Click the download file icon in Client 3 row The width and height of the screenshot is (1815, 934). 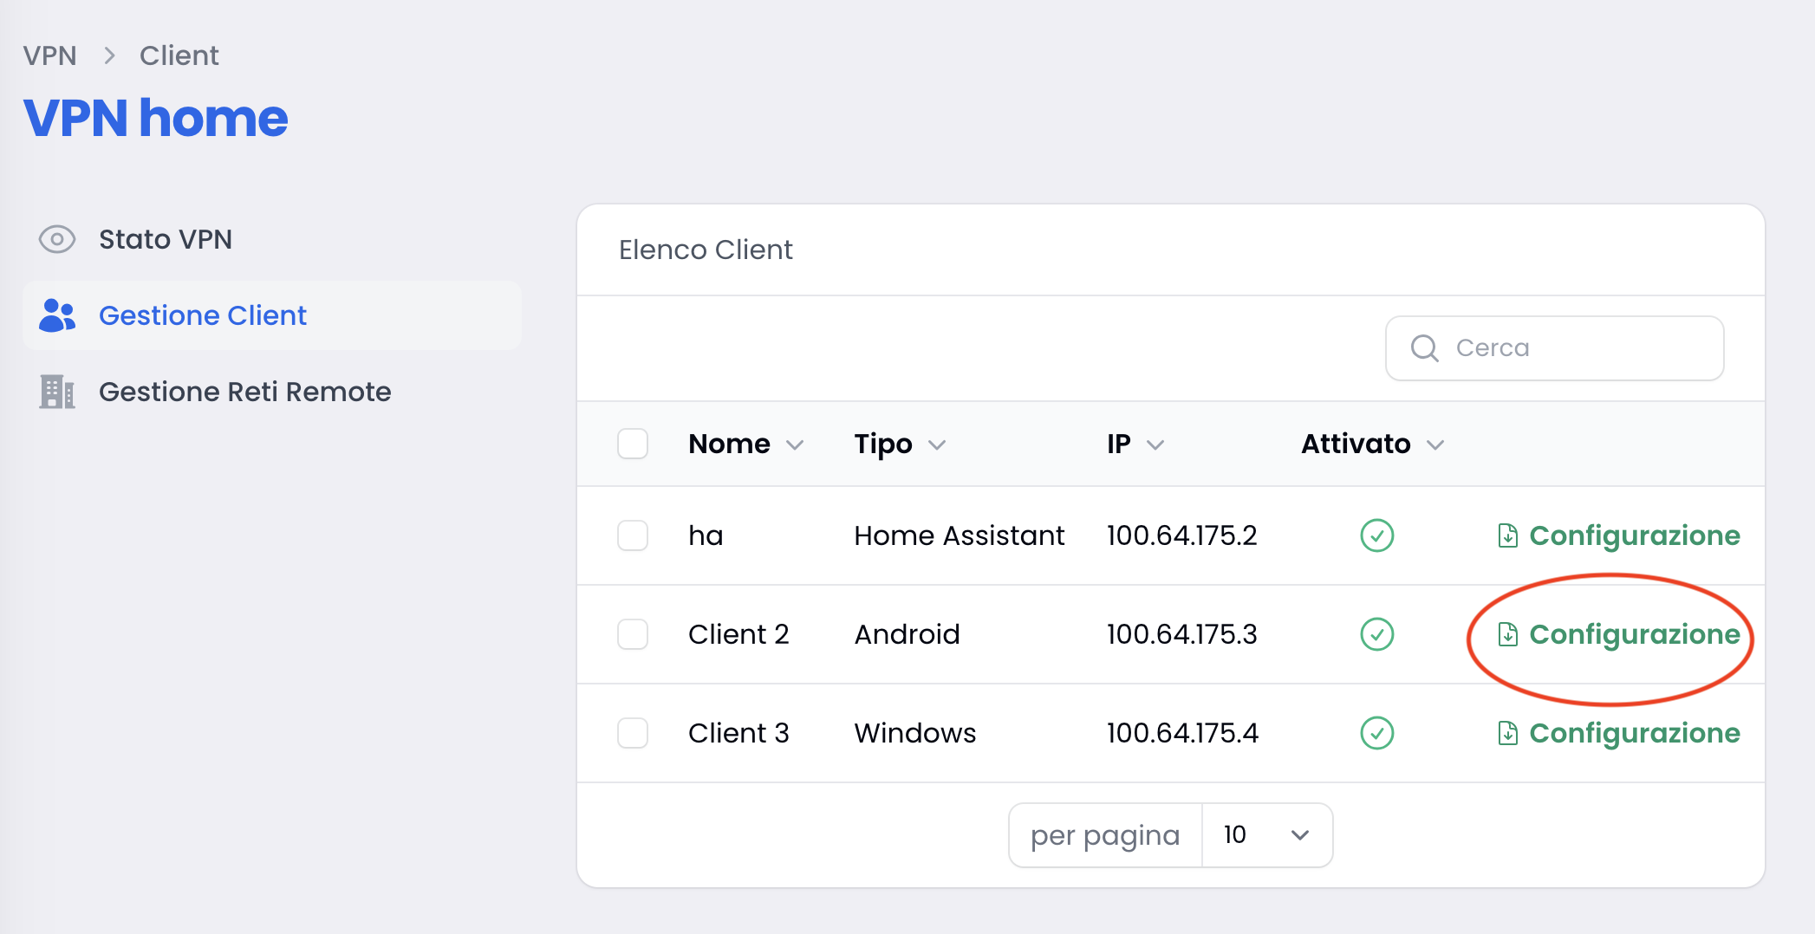tap(1507, 733)
